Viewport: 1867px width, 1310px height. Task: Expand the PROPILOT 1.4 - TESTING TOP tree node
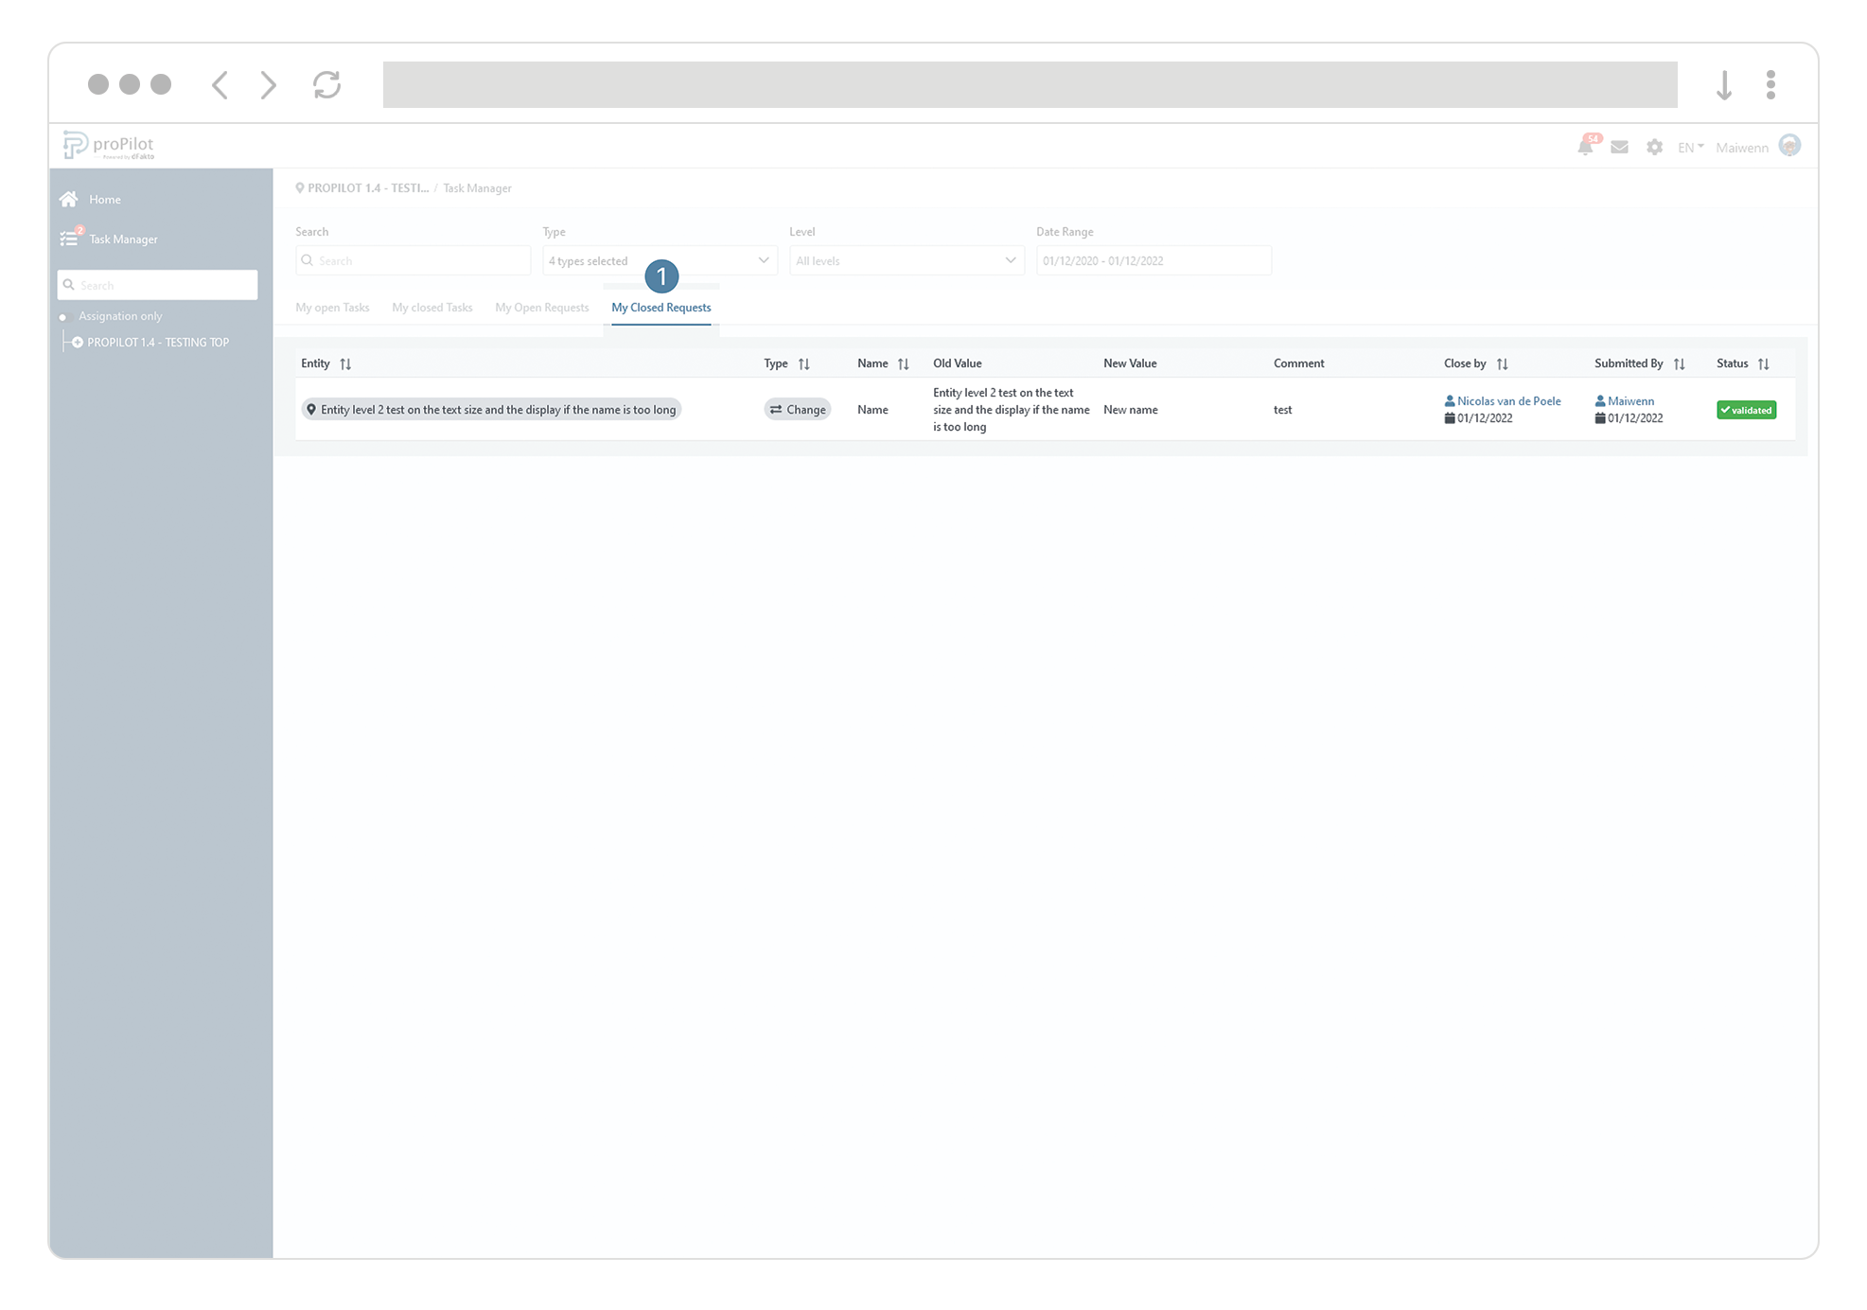coord(78,343)
